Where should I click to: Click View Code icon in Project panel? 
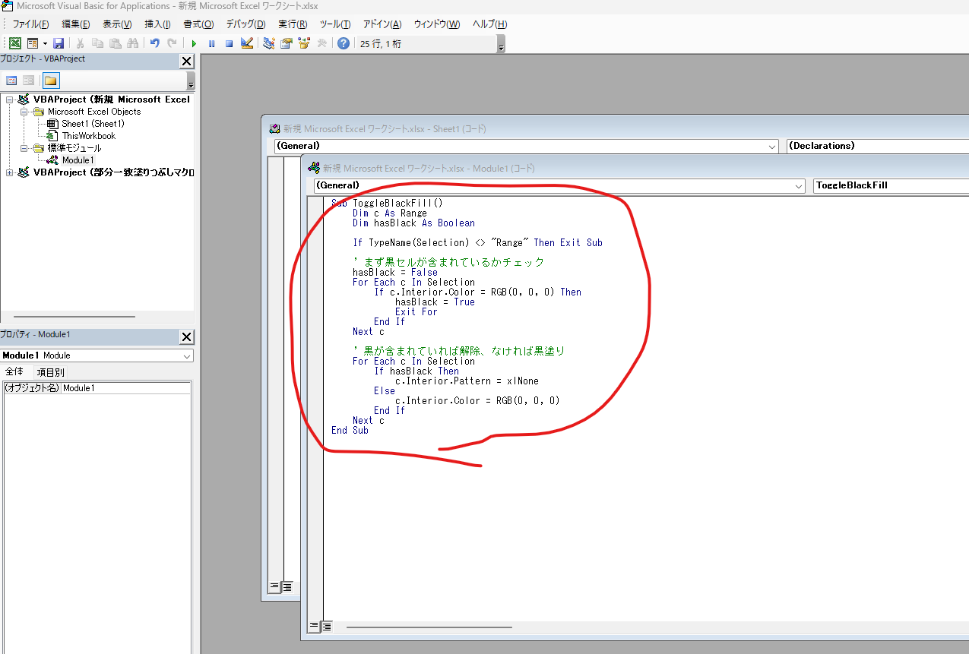tap(11, 81)
